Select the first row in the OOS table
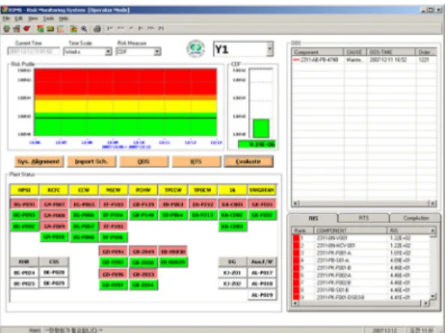 point(363,60)
